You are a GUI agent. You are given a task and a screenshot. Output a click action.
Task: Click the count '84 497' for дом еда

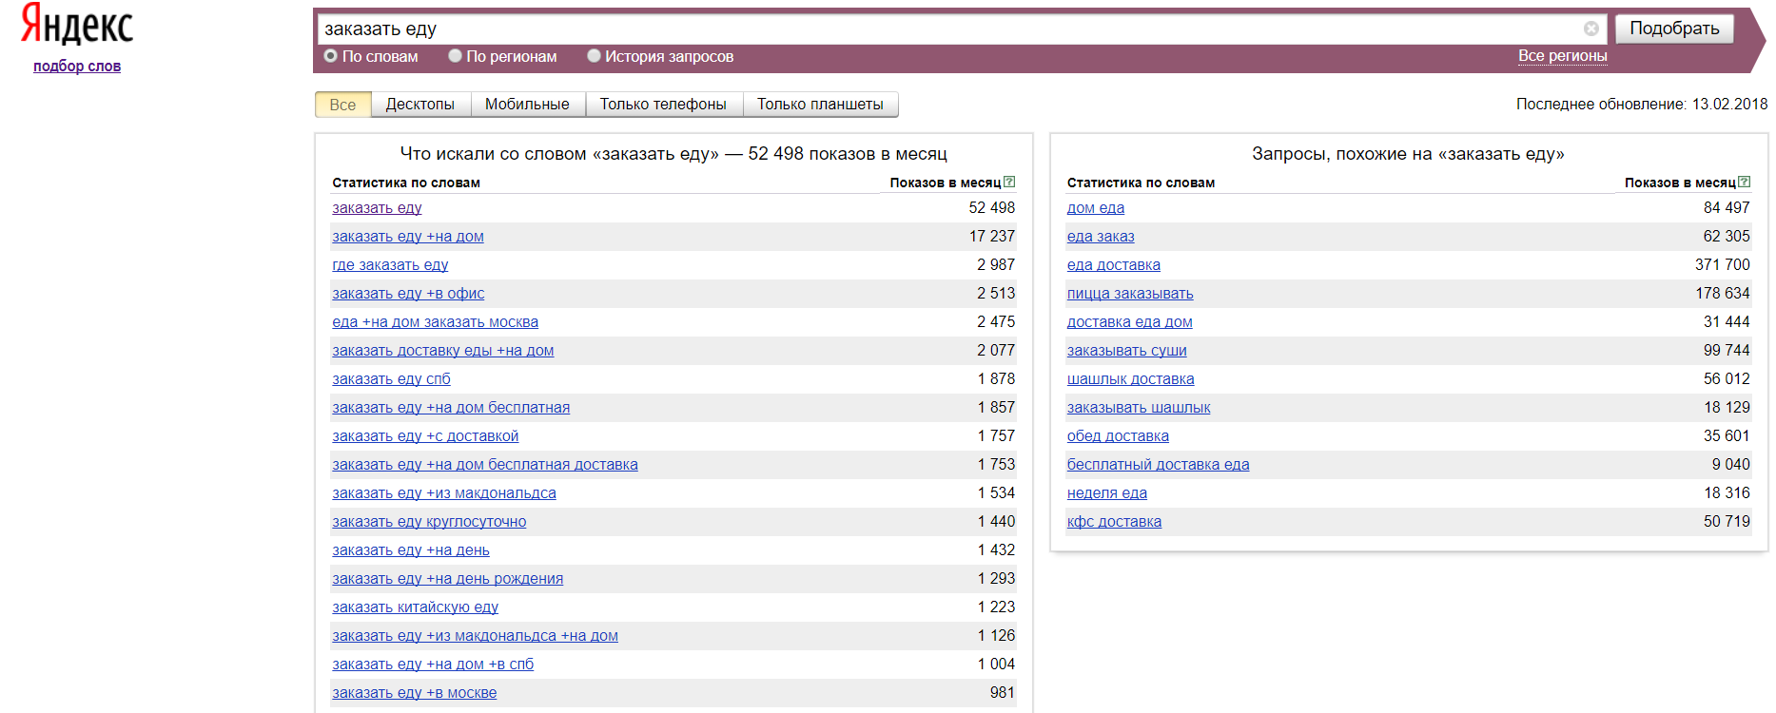[x=1727, y=207]
